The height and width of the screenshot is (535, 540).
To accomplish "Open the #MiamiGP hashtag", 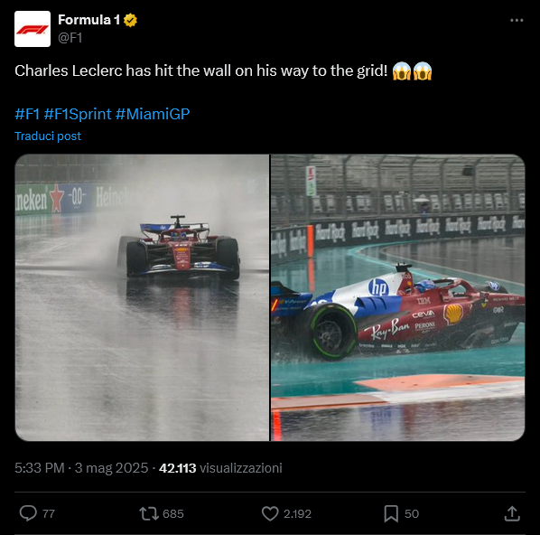I will point(153,114).
